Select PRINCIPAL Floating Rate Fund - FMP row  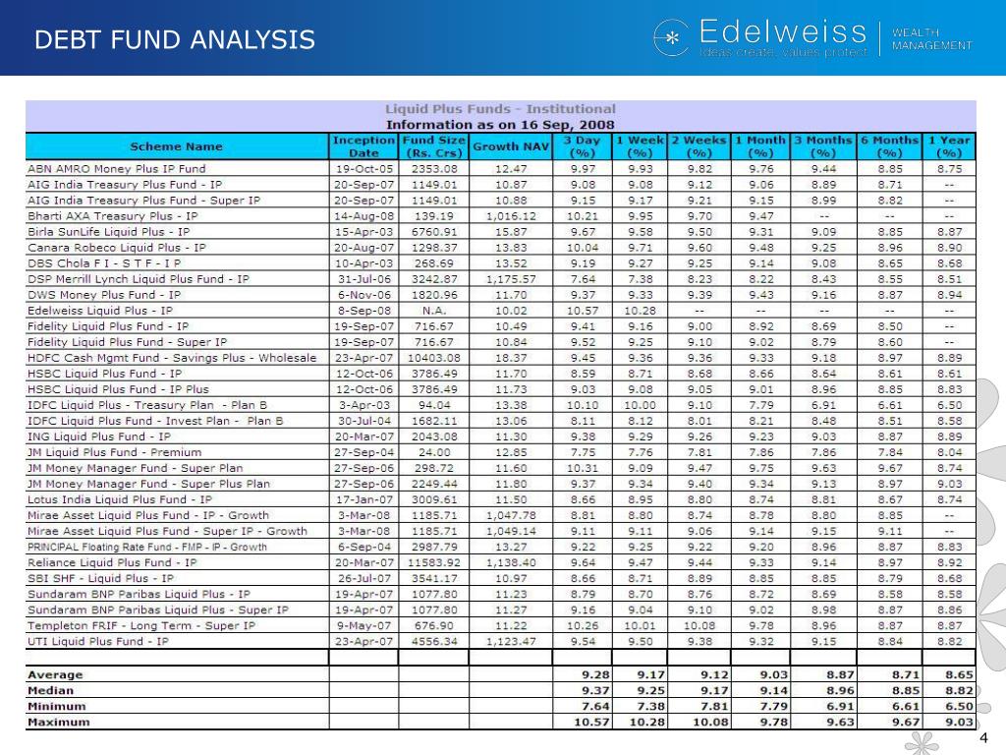pos(500,547)
